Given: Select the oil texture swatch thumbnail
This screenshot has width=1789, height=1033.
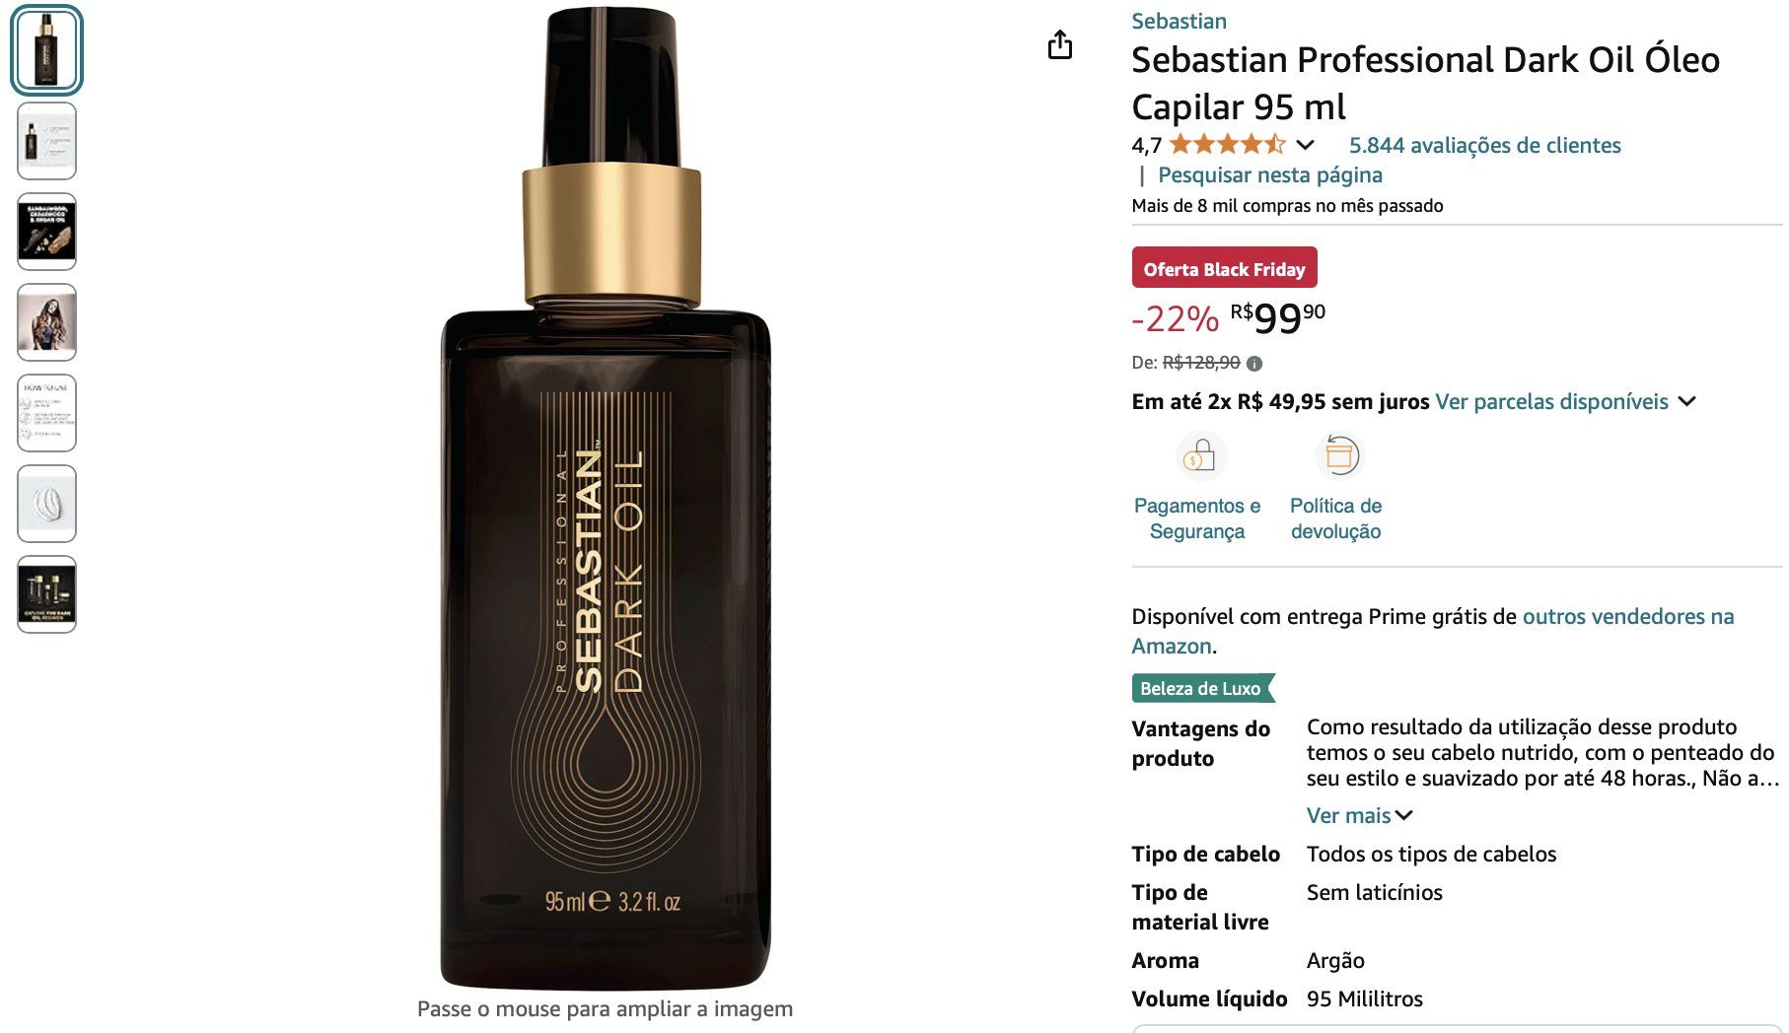Looking at the screenshot, I should tap(46, 504).
